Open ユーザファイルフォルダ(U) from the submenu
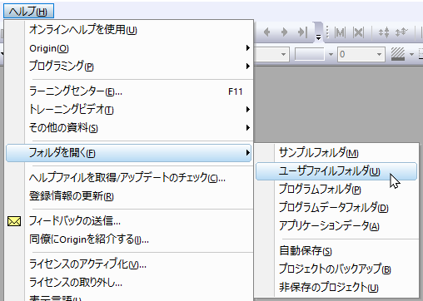Image resolution: width=423 pixels, height=301 pixels. (x=336, y=171)
